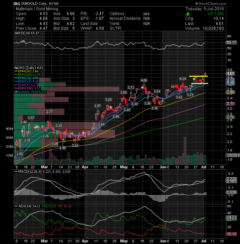Viewport: 240px width, 244px height.
Task: Click the 2.70 EMA200 axis tag
Action: click(x=230, y=117)
